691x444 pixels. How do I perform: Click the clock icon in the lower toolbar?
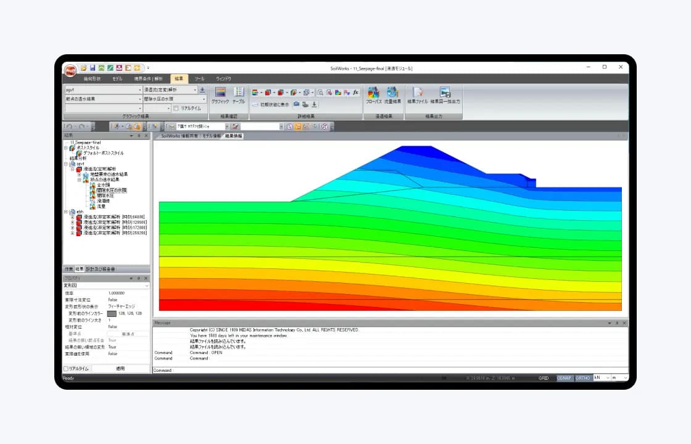point(289,127)
